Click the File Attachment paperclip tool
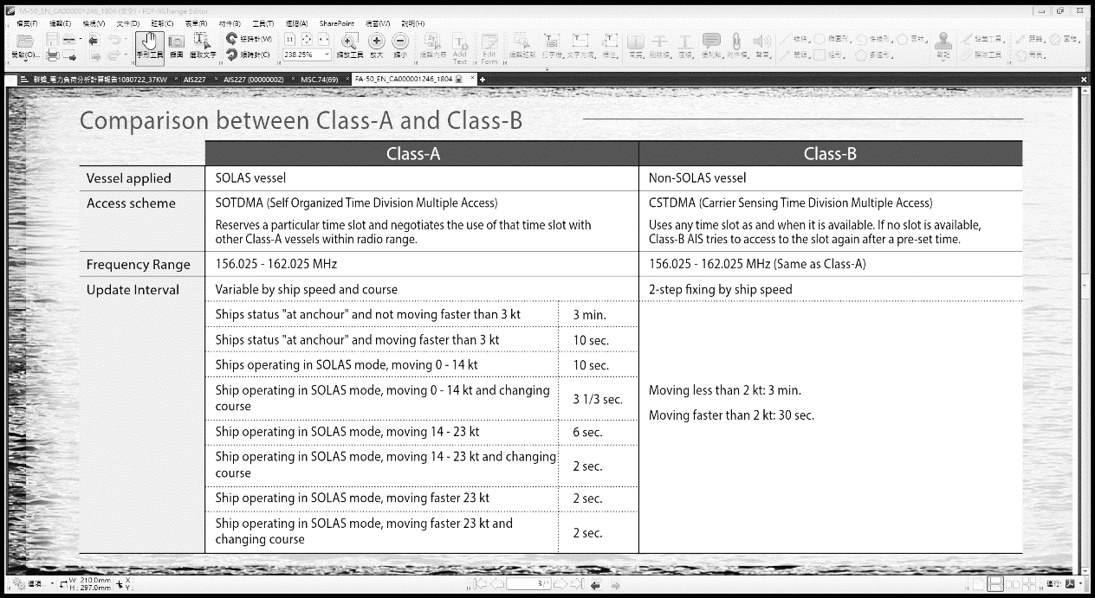The image size is (1095, 598). pyautogui.click(x=736, y=45)
